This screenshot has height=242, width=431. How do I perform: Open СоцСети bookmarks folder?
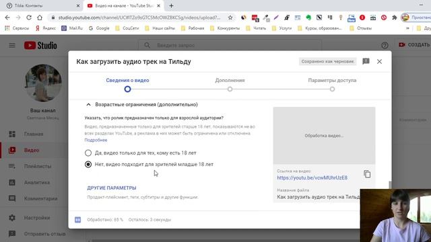point(127,28)
